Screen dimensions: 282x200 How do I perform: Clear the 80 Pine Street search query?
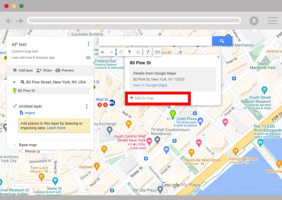(14, 82)
